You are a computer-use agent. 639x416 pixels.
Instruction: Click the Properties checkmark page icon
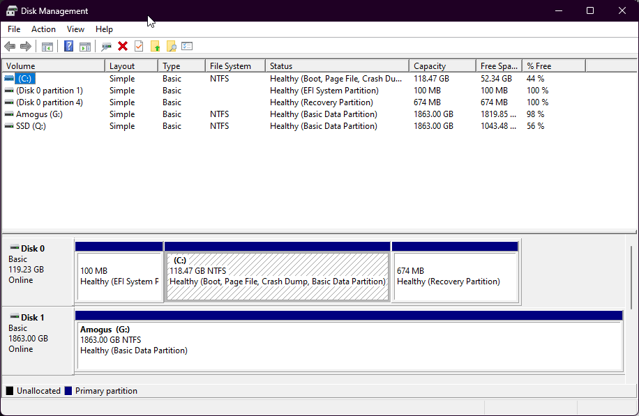tap(139, 47)
